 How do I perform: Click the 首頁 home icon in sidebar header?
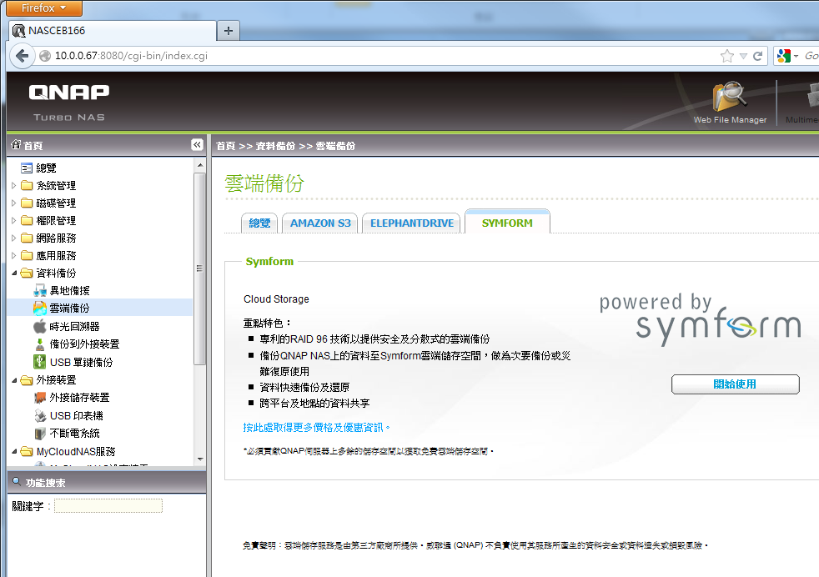tap(16, 144)
